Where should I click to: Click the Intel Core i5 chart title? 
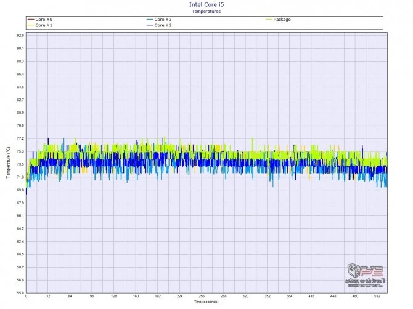click(x=206, y=4)
